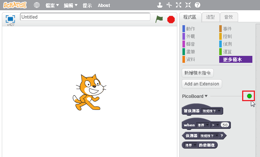The image size is (260, 157).
Task: Select the 外觀 looks category
Action: coord(190,36)
